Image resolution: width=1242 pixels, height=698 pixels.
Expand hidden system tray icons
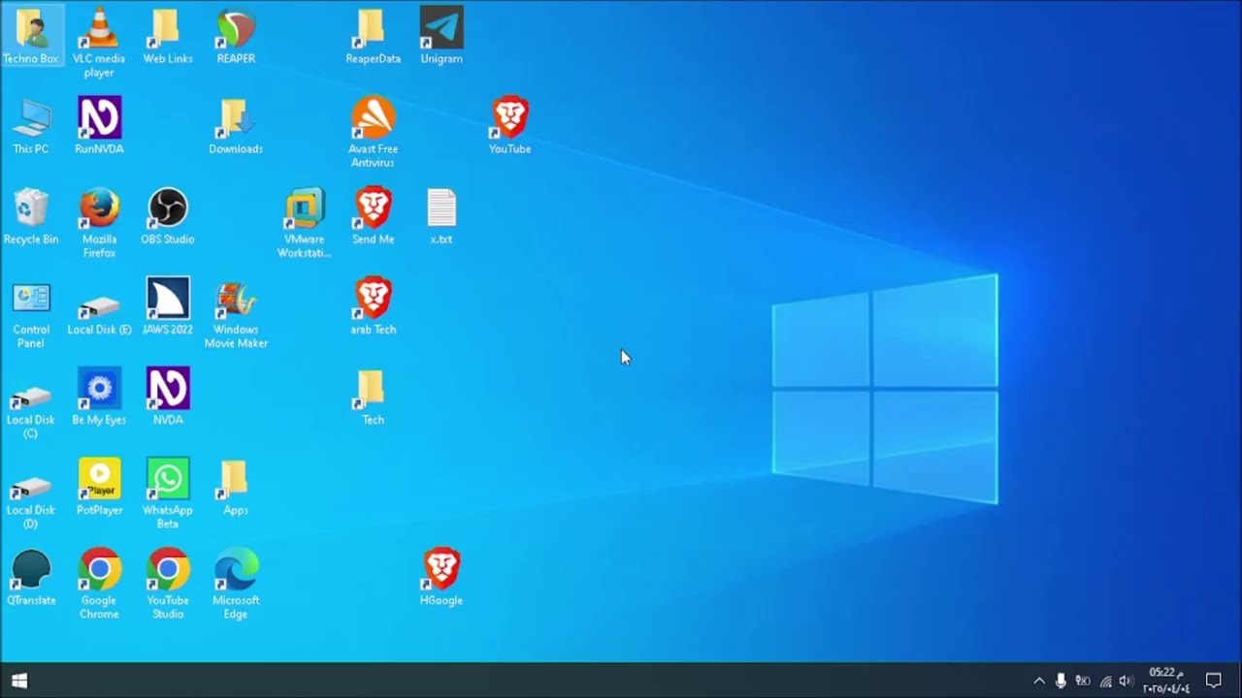click(x=1039, y=681)
